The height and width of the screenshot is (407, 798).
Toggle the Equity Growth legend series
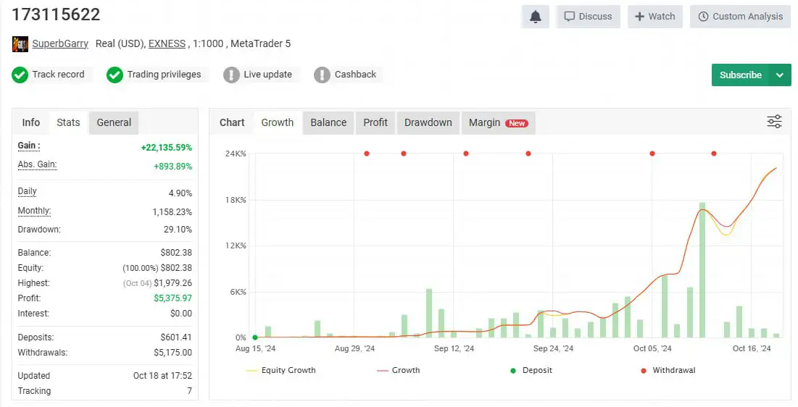point(281,370)
